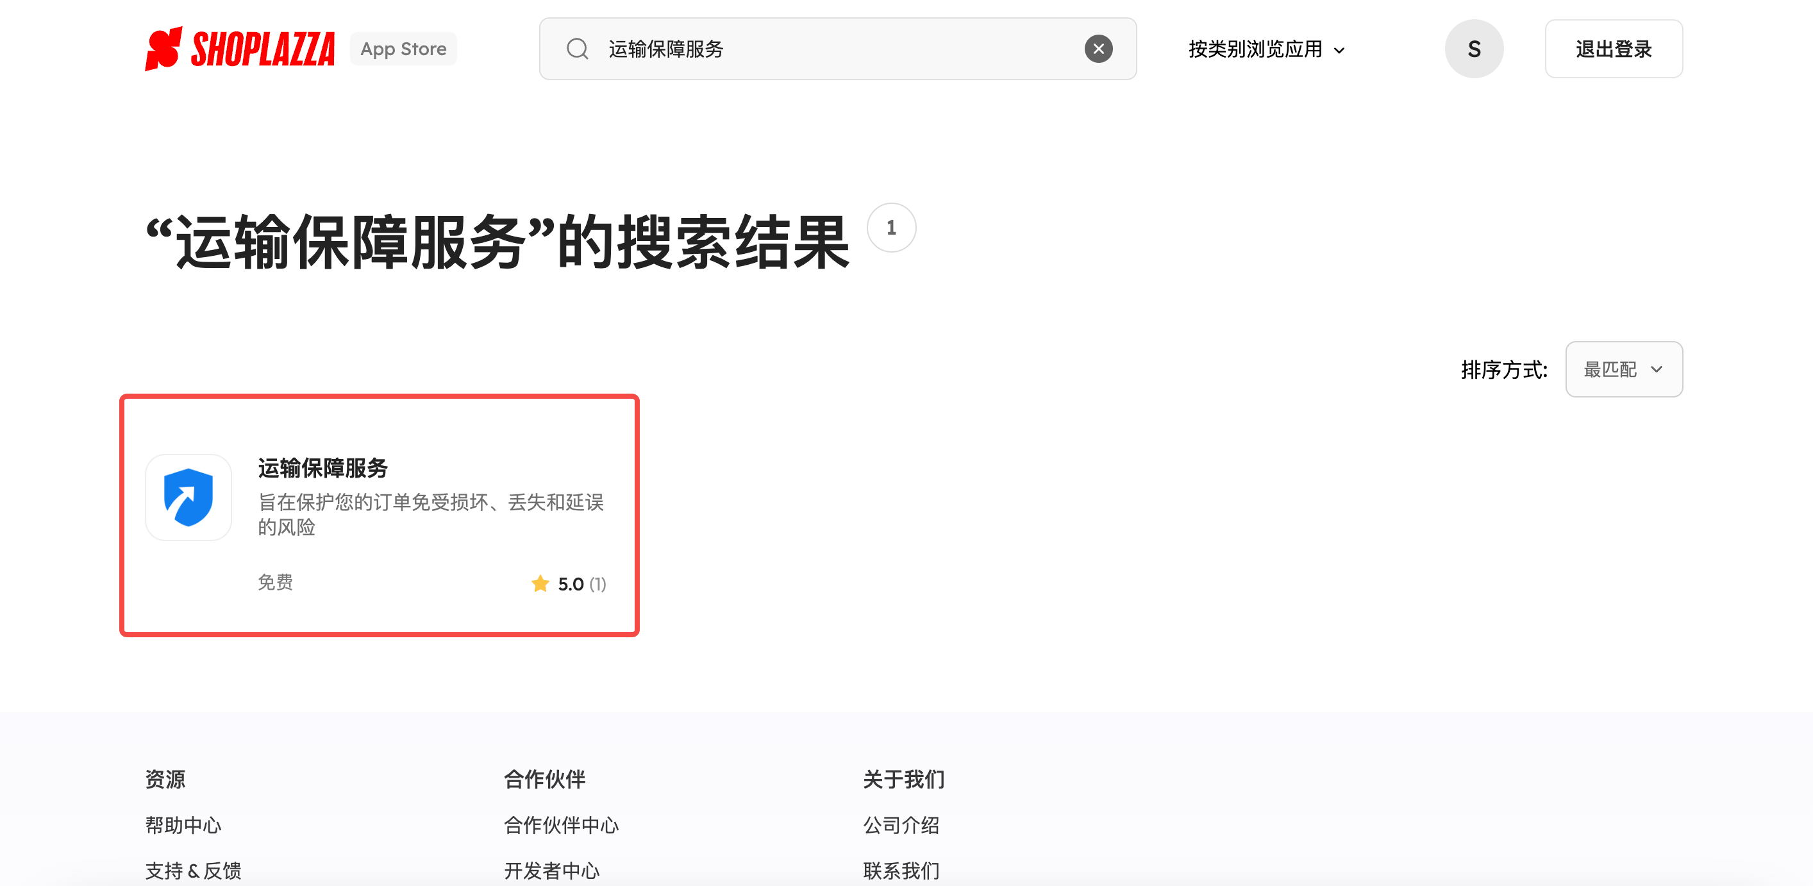Open the 开发者中心 footer link
The image size is (1813, 886).
coord(551,871)
